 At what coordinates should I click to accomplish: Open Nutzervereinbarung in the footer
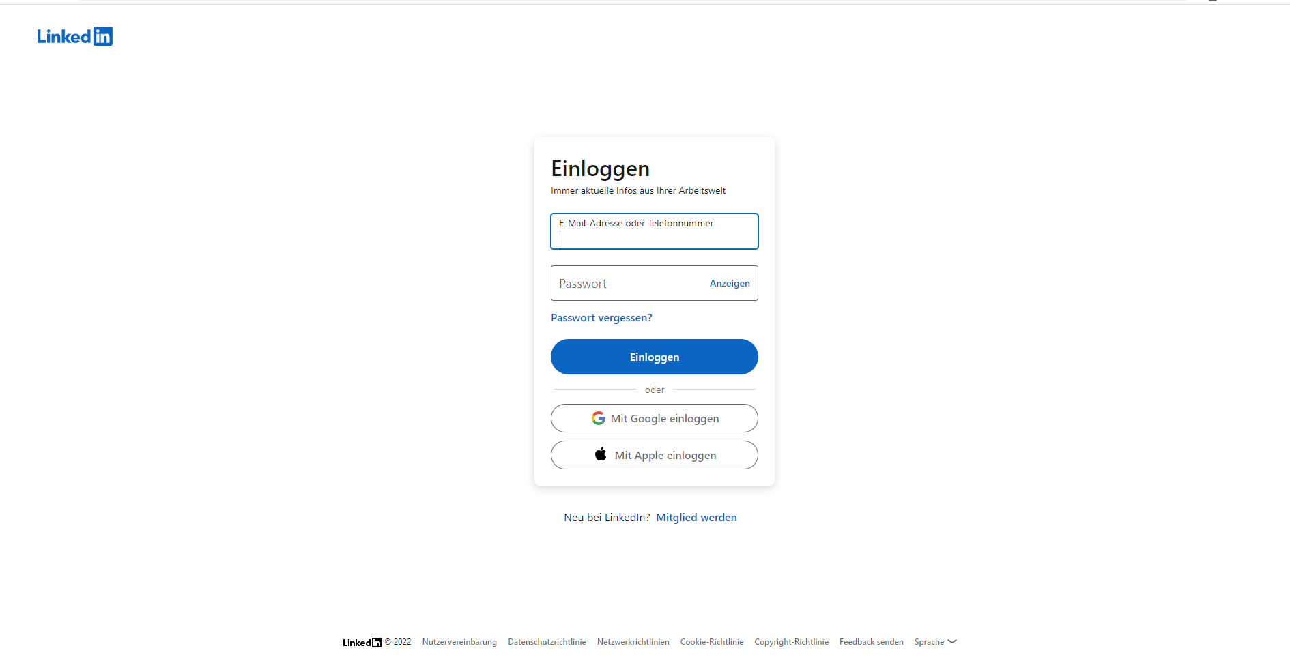(459, 642)
